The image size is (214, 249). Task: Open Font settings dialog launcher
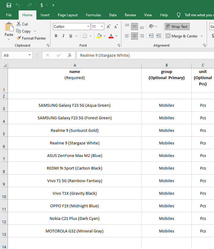[119, 46]
